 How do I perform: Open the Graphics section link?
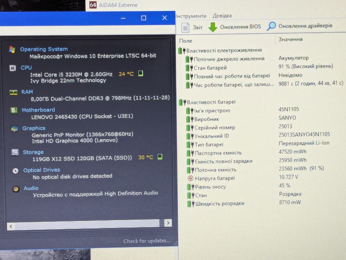33,128
